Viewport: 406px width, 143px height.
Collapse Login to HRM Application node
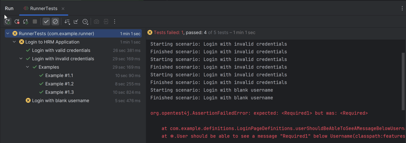coord(14,42)
